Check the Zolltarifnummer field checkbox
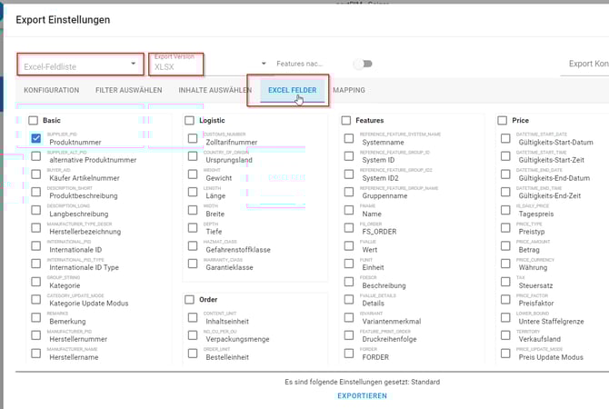The image size is (609, 409). pyautogui.click(x=193, y=138)
